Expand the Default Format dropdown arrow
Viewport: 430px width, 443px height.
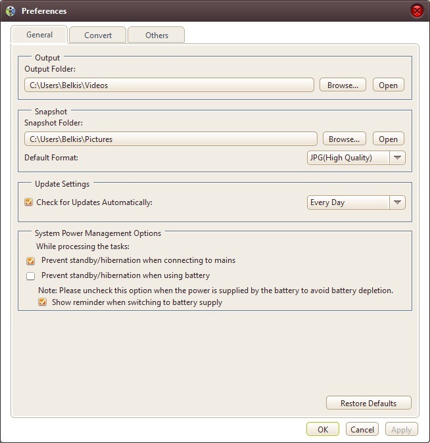click(x=397, y=158)
